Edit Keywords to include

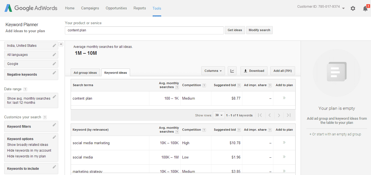(54, 167)
